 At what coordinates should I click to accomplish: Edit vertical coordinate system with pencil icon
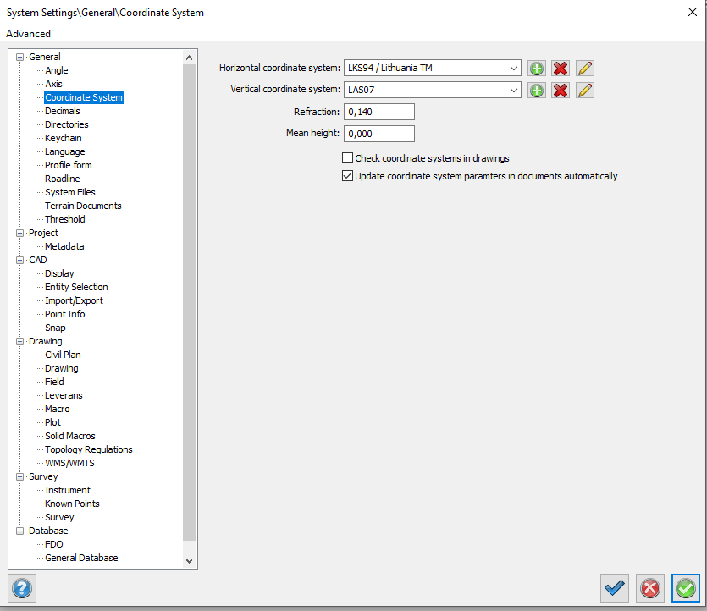pos(585,90)
